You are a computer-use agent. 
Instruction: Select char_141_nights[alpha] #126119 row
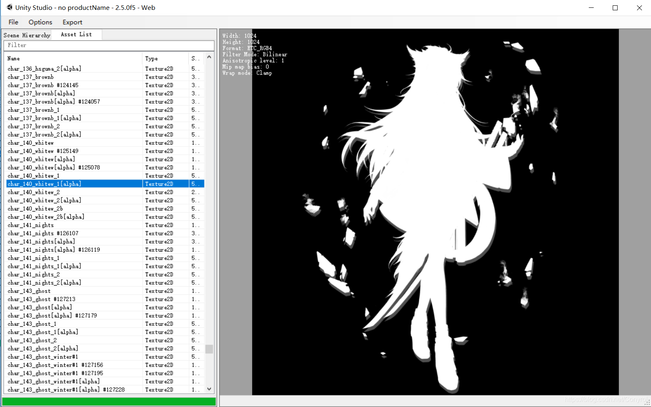105,250
